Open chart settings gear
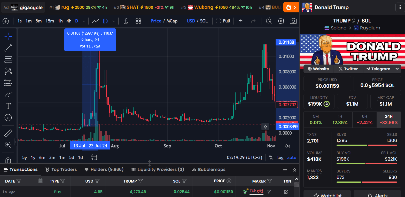 point(281,21)
